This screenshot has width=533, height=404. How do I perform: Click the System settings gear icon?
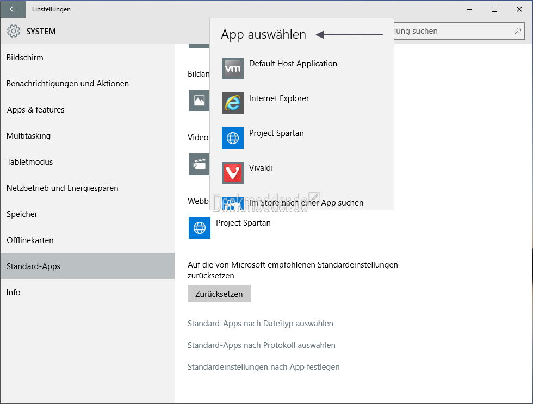point(14,31)
